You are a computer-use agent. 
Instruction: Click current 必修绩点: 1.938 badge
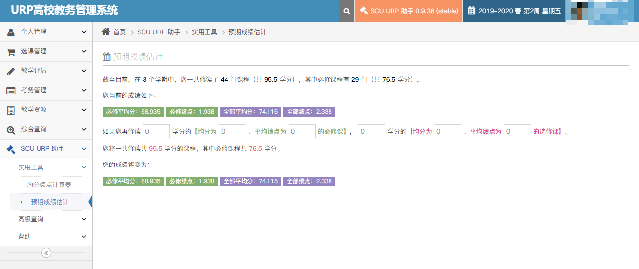192,112
